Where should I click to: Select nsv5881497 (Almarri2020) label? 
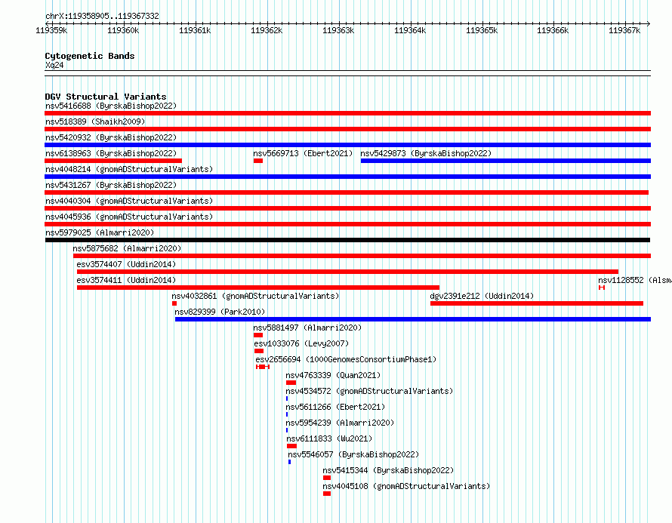307,328
